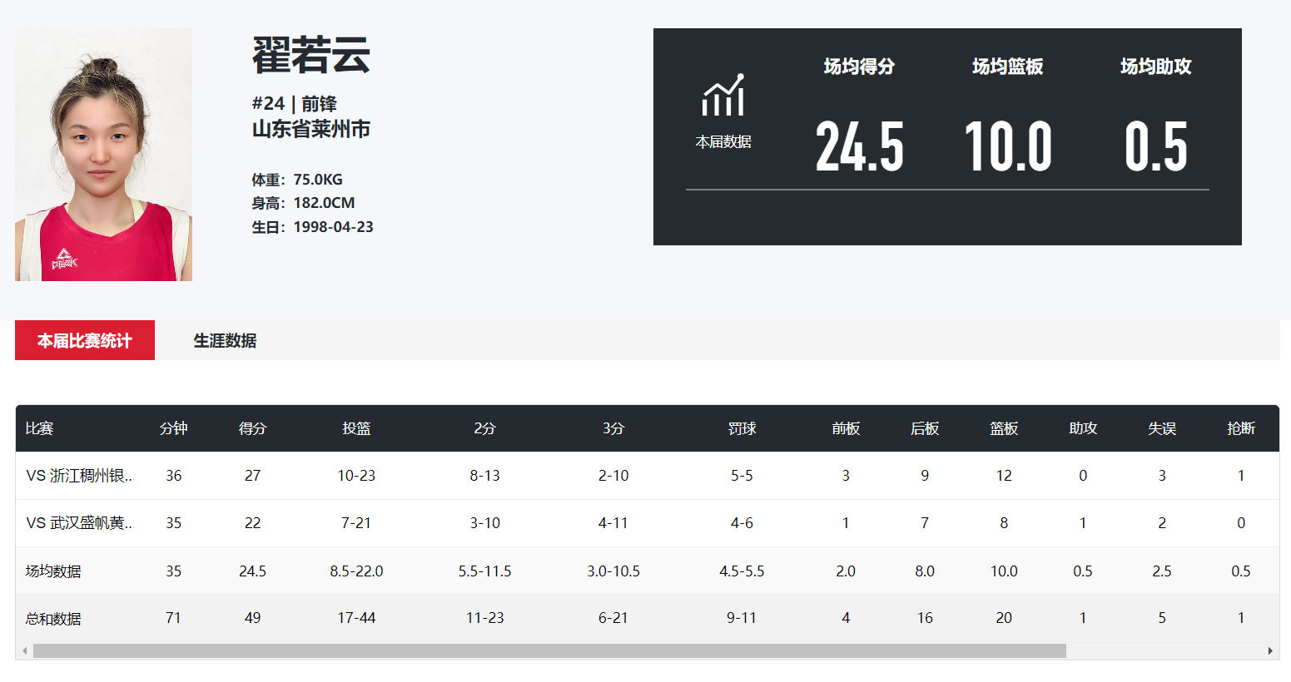The width and height of the screenshot is (1291, 682).
Task: Click the 篮板 column header
Action: (x=1004, y=428)
